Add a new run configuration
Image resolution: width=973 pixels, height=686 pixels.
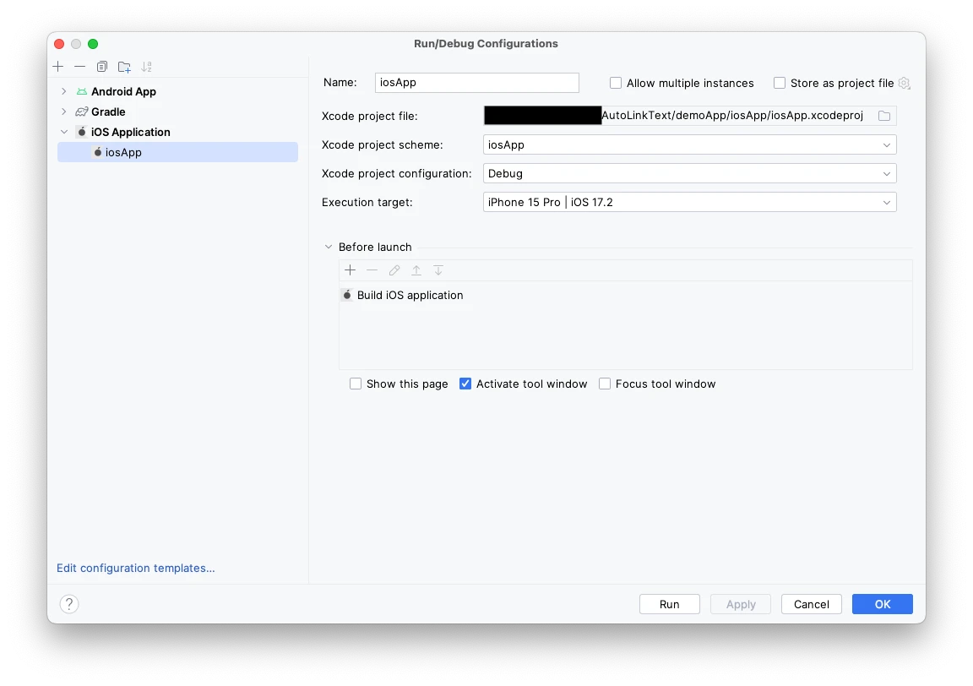[58, 67]
